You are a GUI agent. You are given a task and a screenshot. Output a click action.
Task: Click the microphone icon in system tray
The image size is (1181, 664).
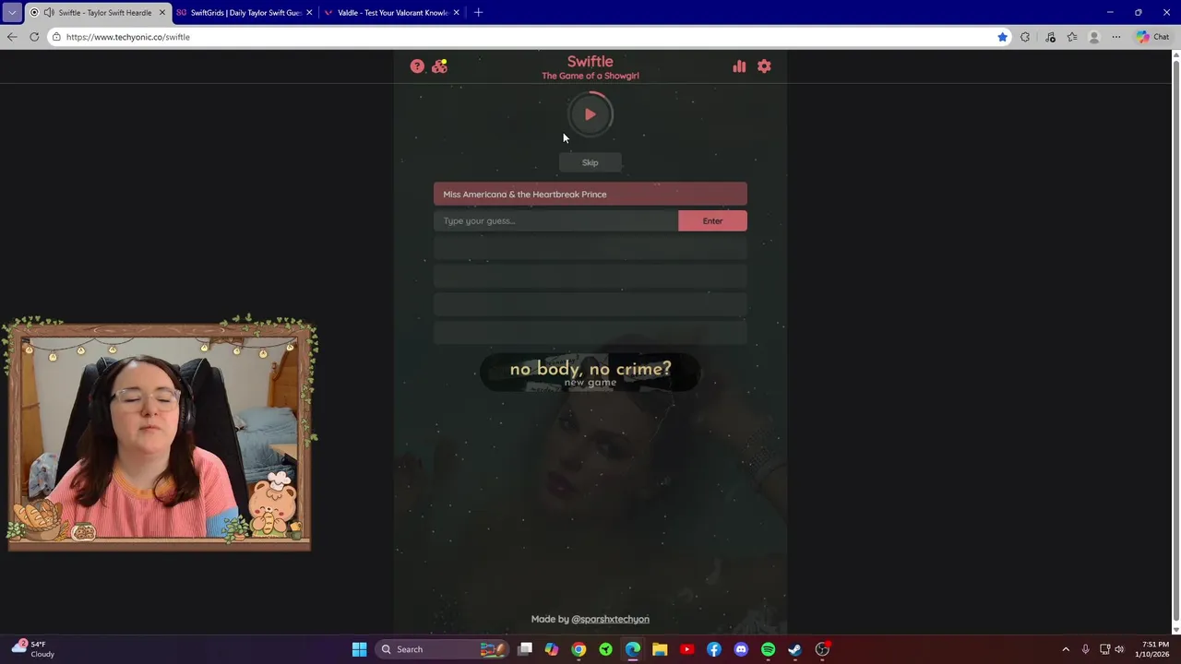1085,649
